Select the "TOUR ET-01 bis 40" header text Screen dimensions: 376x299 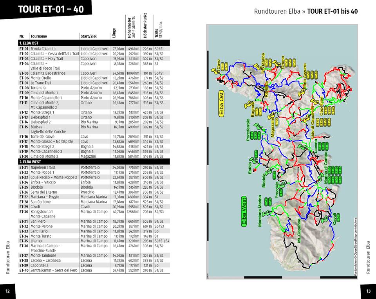click(x=333, y=11)
